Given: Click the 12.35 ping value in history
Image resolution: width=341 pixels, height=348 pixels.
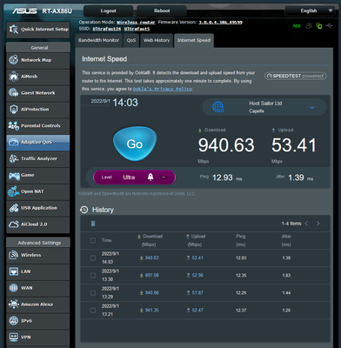Looking at the screenshot, I should click(x=241, y=275).
